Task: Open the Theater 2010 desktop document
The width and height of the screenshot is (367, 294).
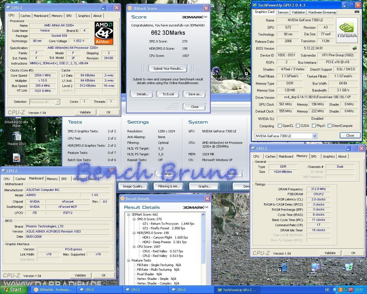Action: pos(17,138)
